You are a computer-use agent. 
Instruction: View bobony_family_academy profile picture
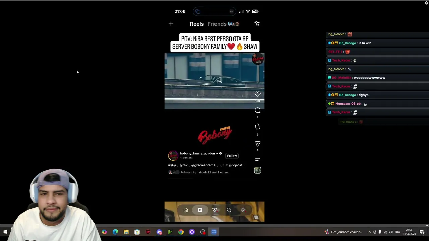click(x=173, y=156)
